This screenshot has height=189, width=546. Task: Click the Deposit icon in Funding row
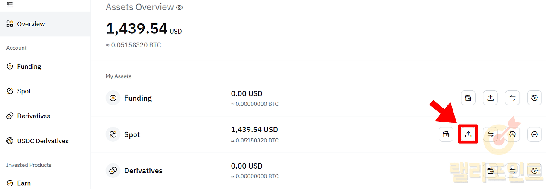click(468, 98)
